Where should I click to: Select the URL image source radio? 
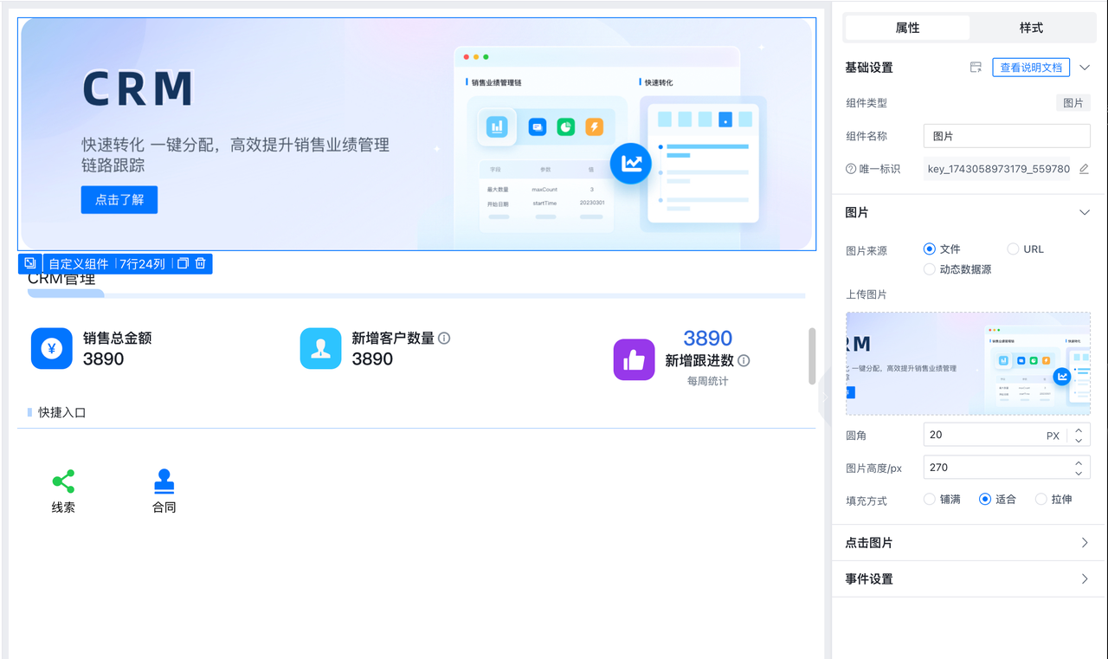click(1014, 249)
